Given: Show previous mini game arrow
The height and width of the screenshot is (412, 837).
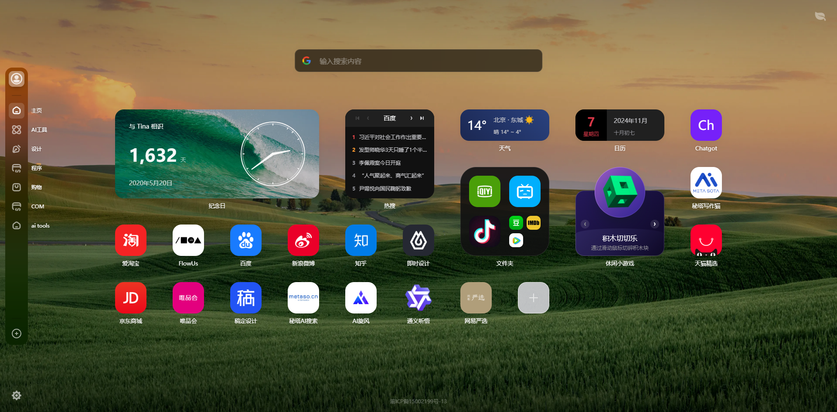Looking at the screenshot, I should 585,224.
